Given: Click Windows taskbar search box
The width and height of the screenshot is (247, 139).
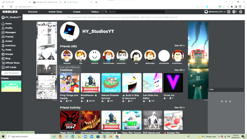Looking at the screenshot, I should pyautogui.click(x=28, y=137).
